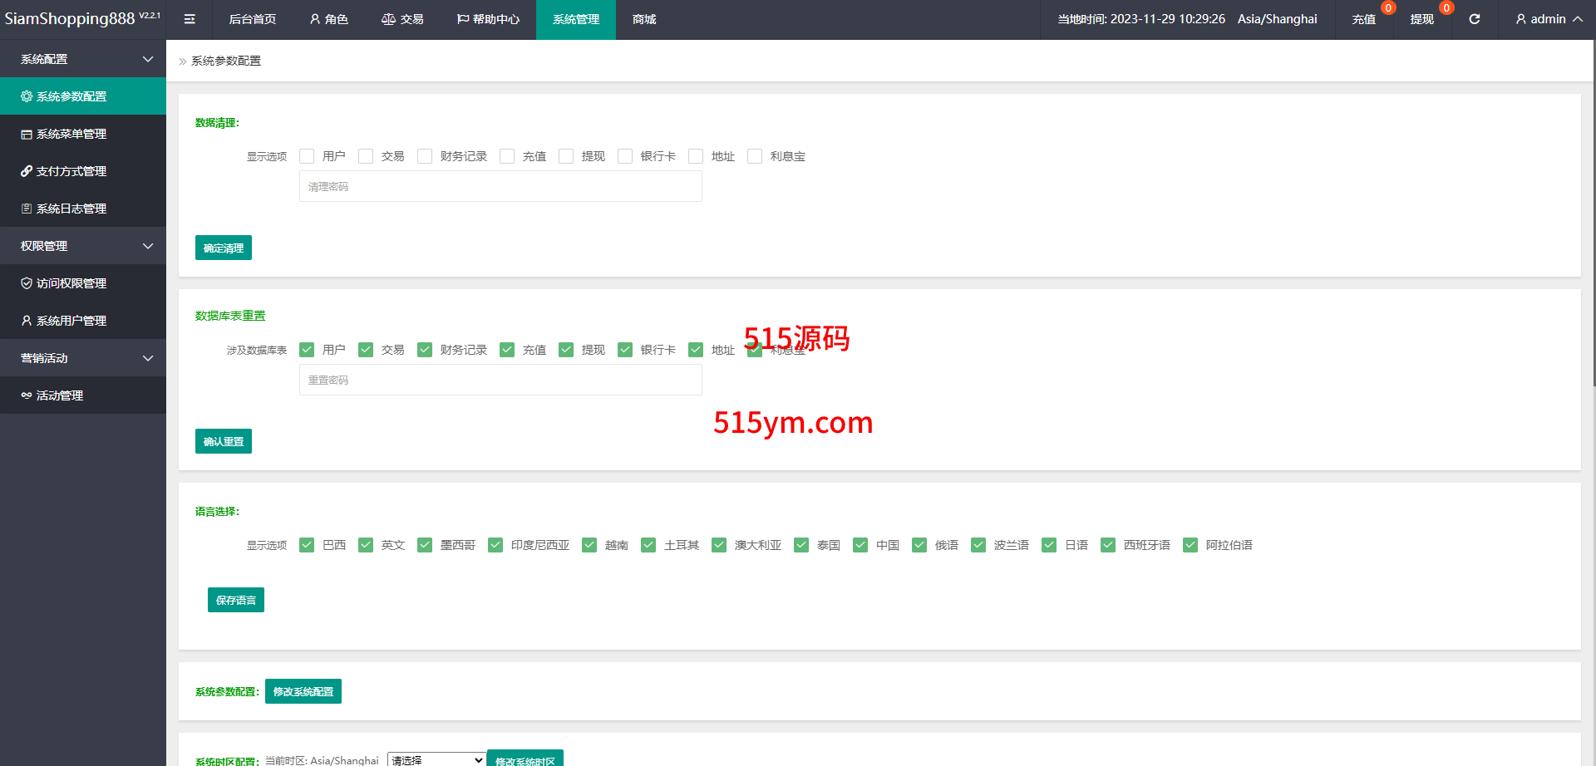Screen dimensions: 1596x766
Task: Open the admin user dropdown
Action: (x=1548, y=19)
